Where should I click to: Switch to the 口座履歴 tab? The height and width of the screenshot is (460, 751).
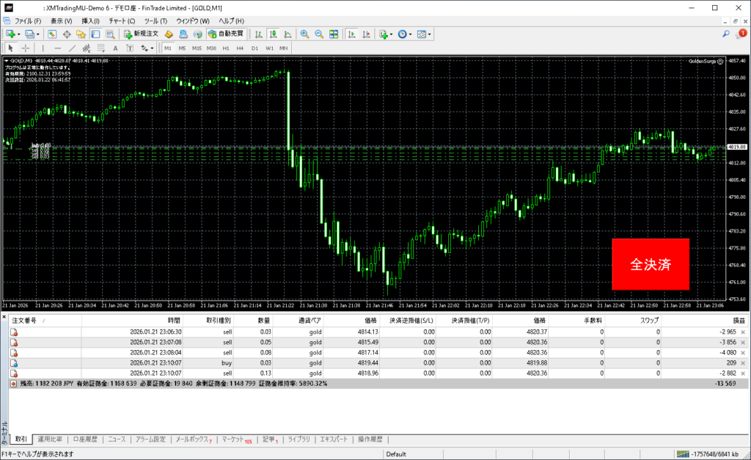(x=84, y=439)
